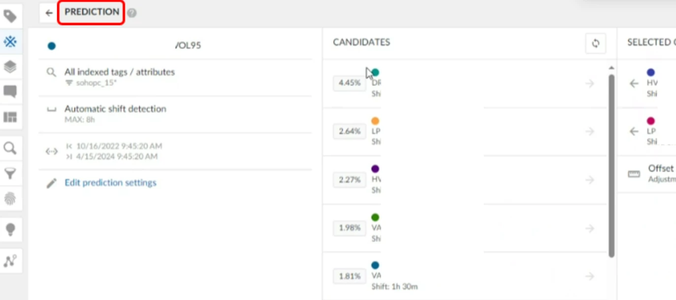Add the 4.45% candidate with arrow
The image size is (676, 300).
pos(589,84)
